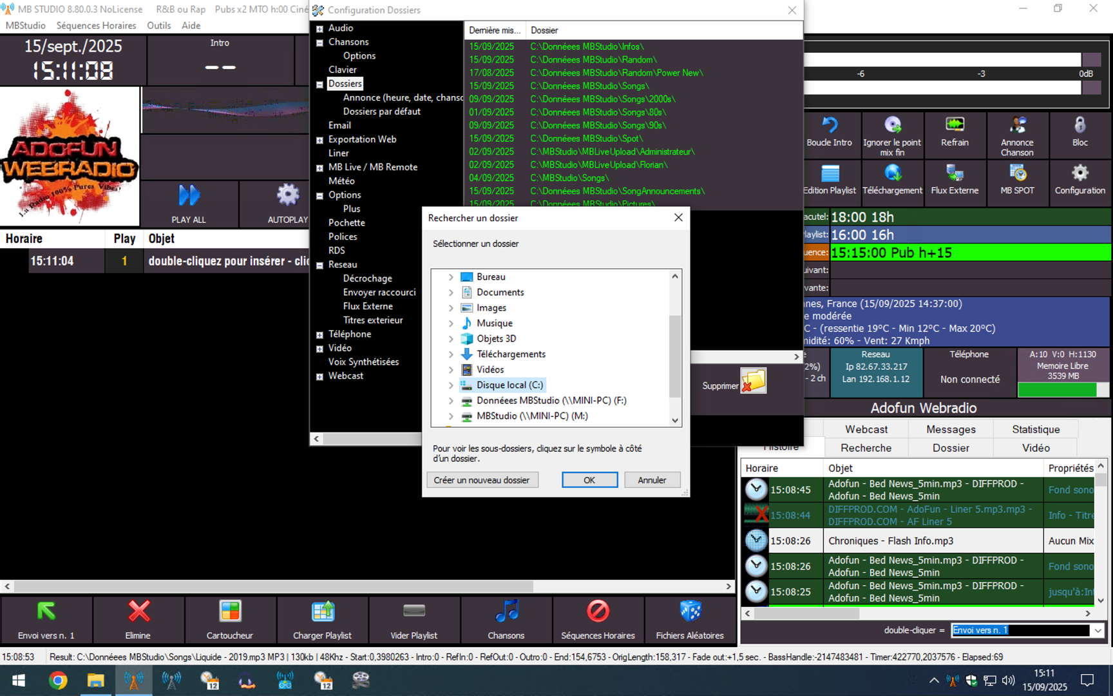This screenshot has height=696, width=1113.
Task: Collapse the Reseau tree node
Action: click(319, 265)
